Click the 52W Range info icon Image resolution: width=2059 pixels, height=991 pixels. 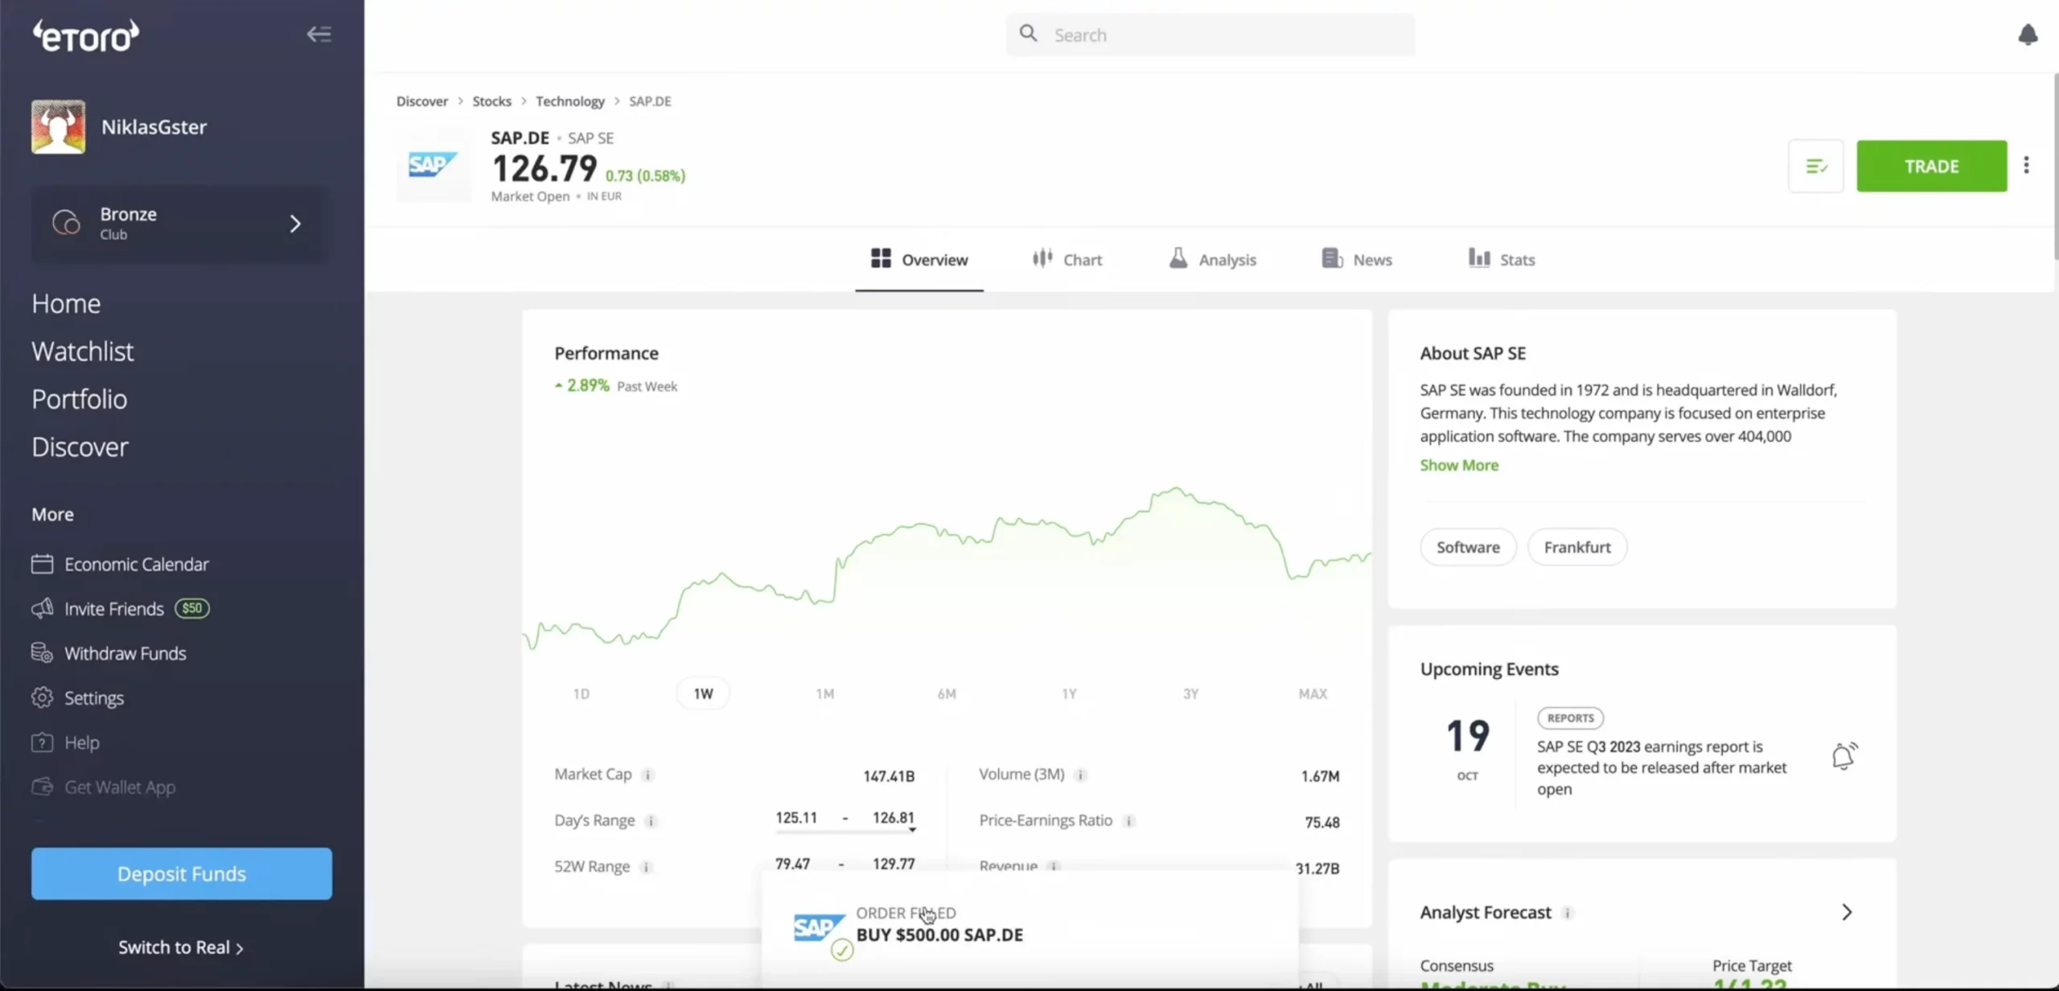coord(646,867)
